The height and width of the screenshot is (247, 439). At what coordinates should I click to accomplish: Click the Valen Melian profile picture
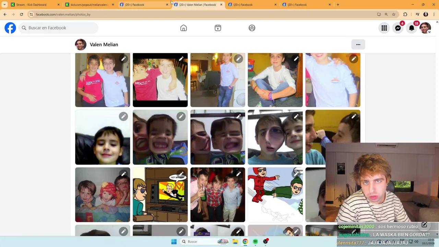(x=81, y=45)
